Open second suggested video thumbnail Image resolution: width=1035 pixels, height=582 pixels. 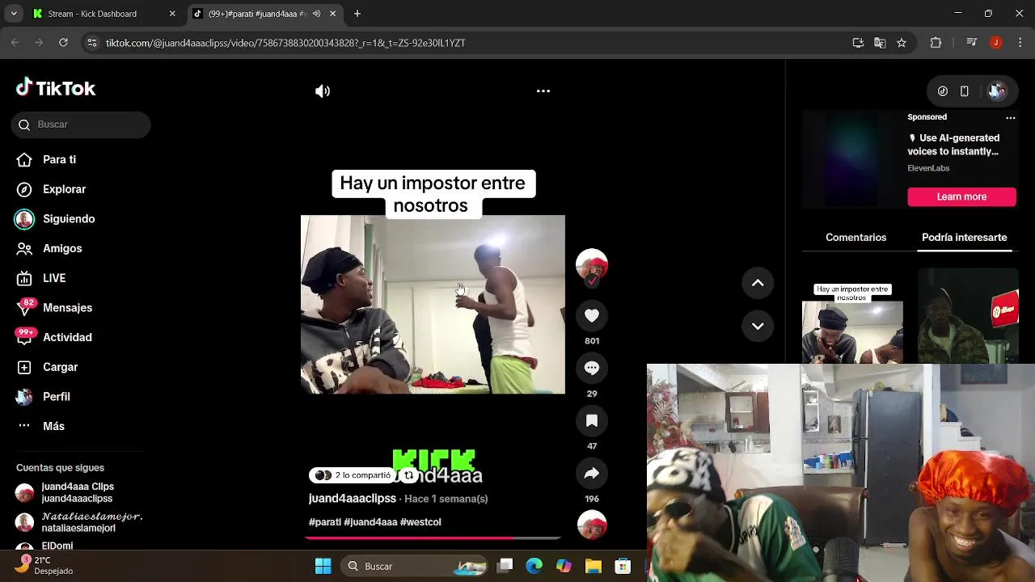968,316
